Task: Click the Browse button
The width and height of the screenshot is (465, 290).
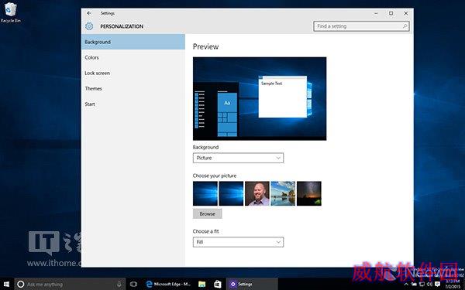Action: [x=207, y=213]
